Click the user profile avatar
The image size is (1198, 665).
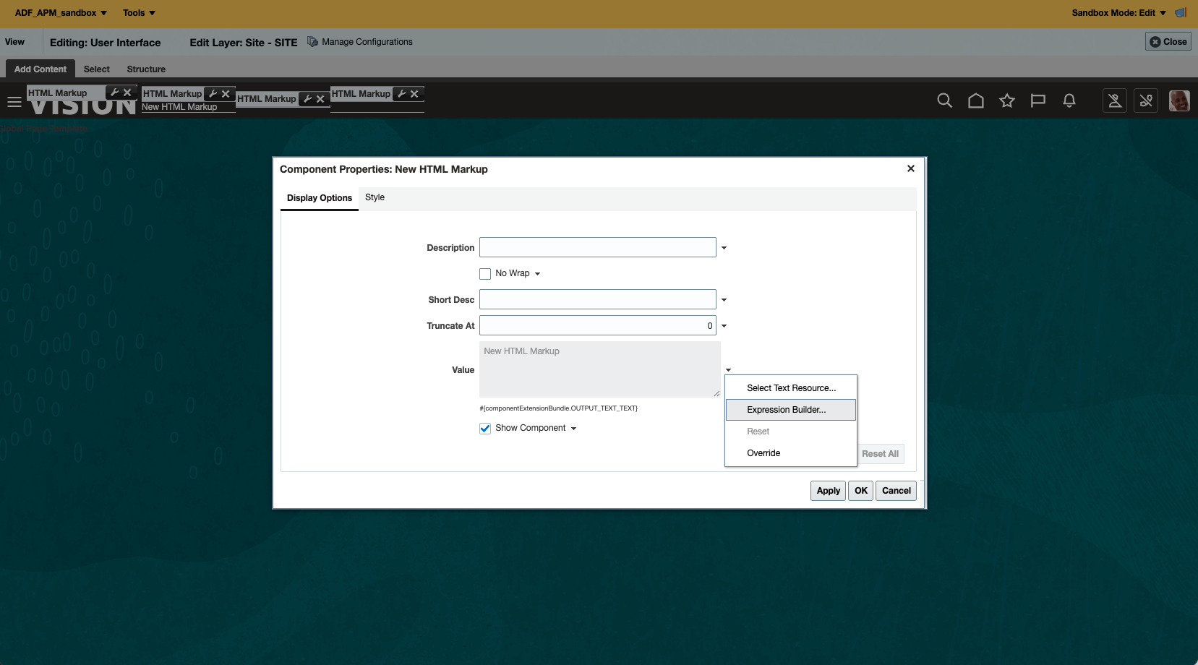pyautogui.click(x=1178, y=101)
